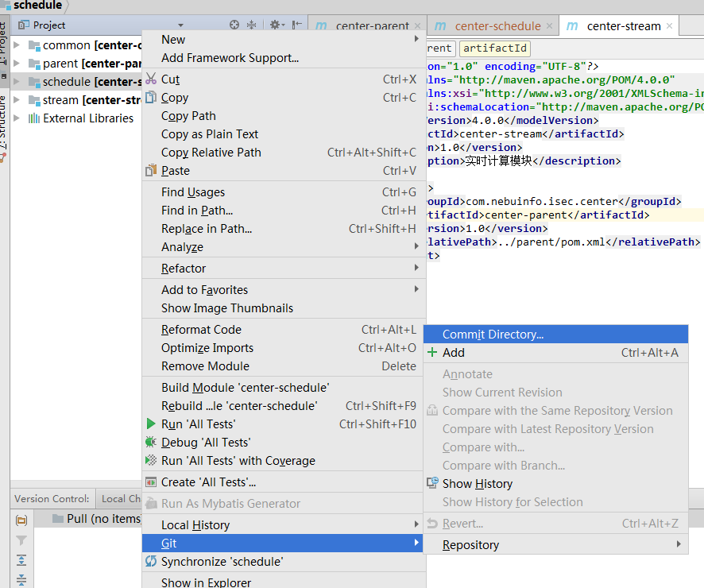The image size is (704, 588).
Task: Click the Create 'All Tests' config icon
Action: (x=151, y=482)
